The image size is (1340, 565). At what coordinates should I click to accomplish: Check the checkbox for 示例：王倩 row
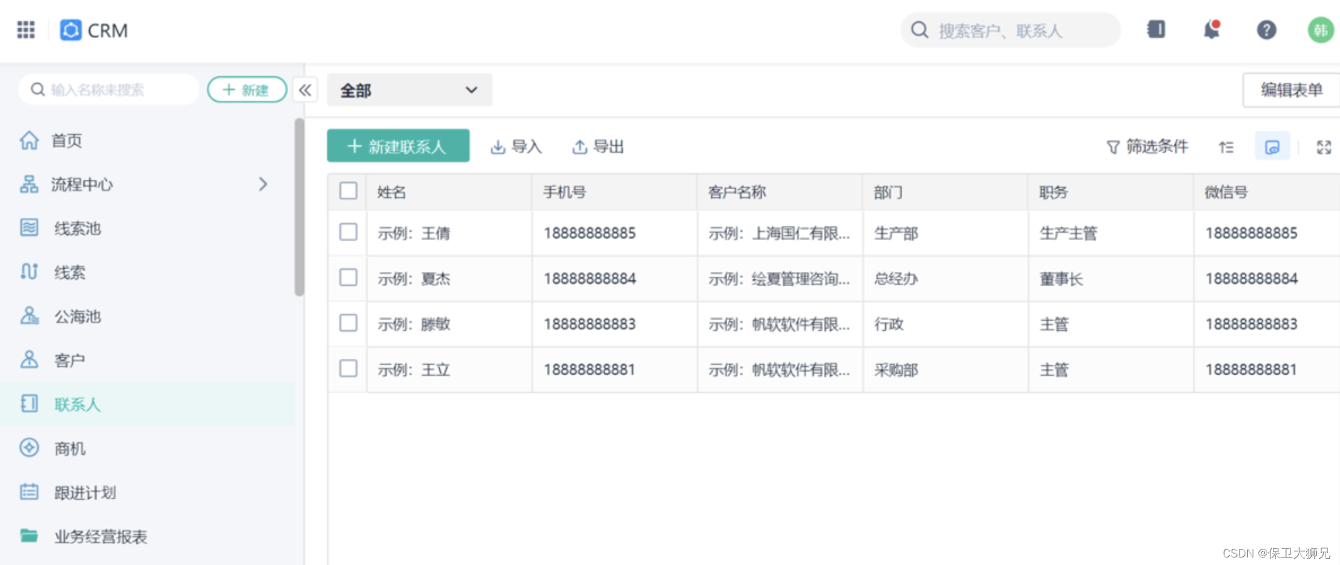348,232
